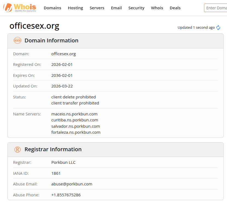Click the Porkbun LLC registrar name
227x204 pixels.
pos(63,162)
